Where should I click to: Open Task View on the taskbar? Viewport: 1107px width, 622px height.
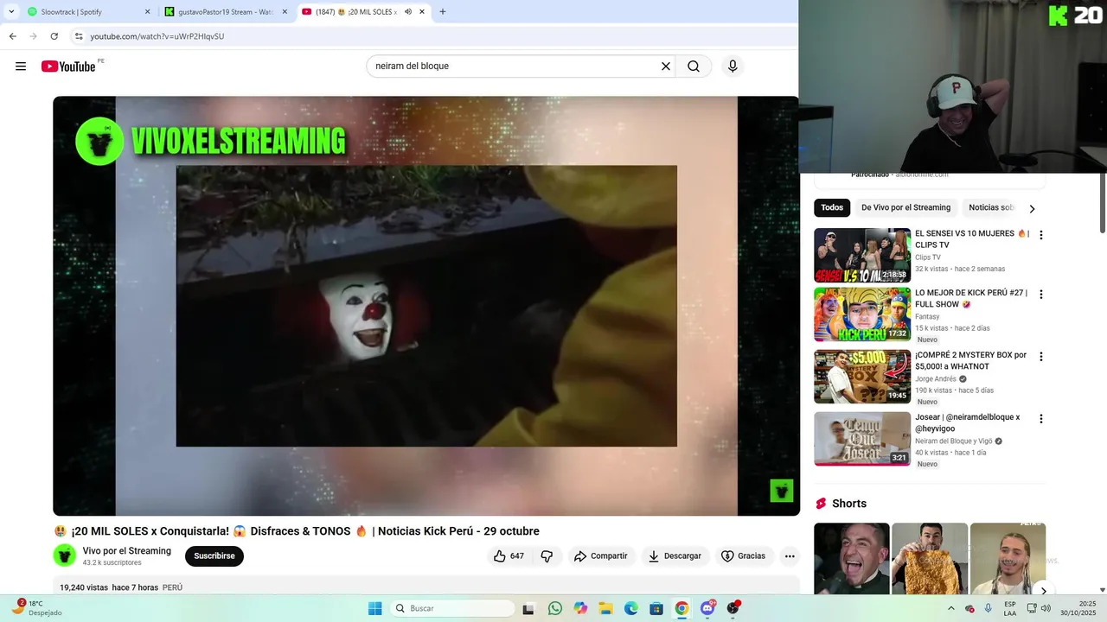(528, 608)
